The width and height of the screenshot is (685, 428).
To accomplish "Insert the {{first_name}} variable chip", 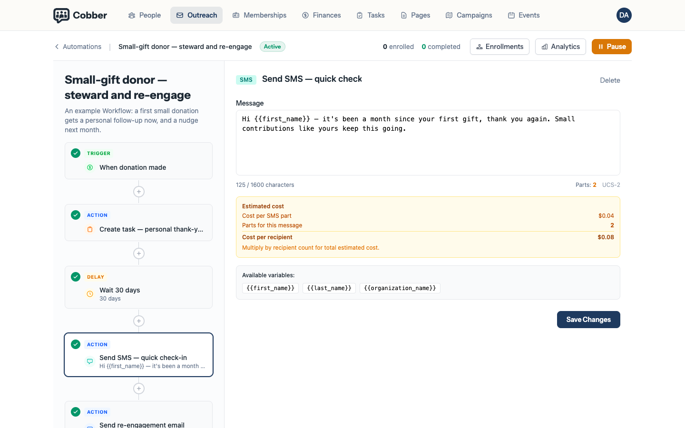I will coord(271,288).
